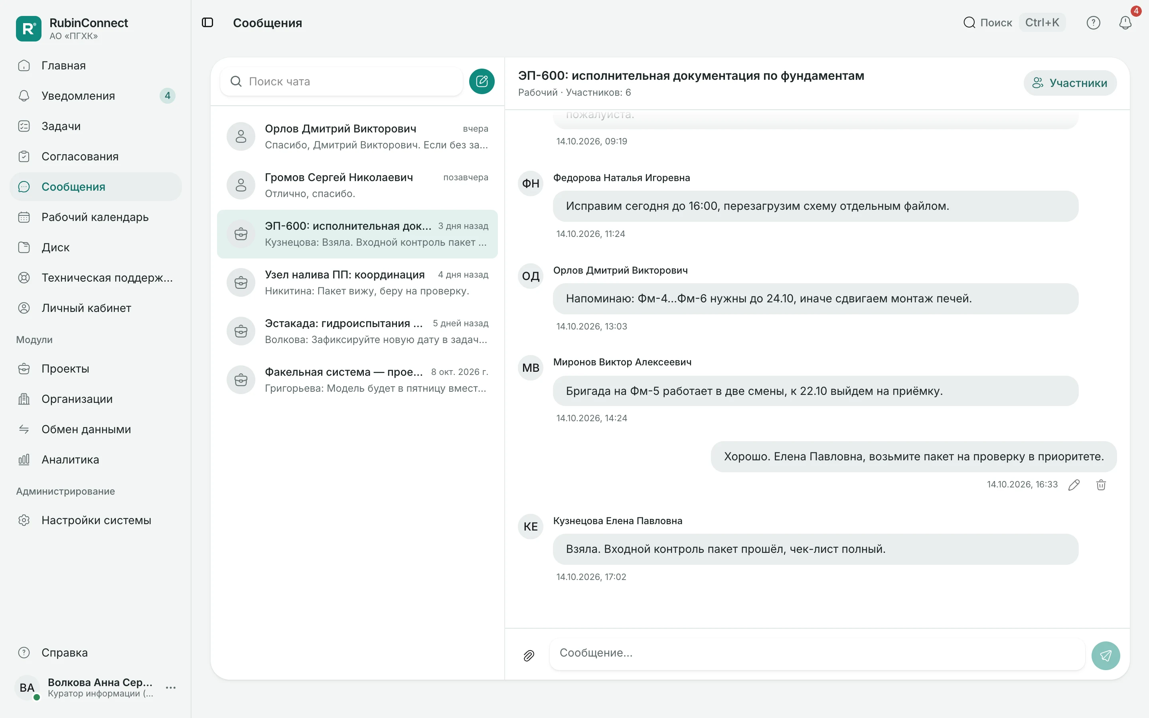The image size is (1149, 718).
Task: Send the message with paper plane button
Action: (1106, 655)
